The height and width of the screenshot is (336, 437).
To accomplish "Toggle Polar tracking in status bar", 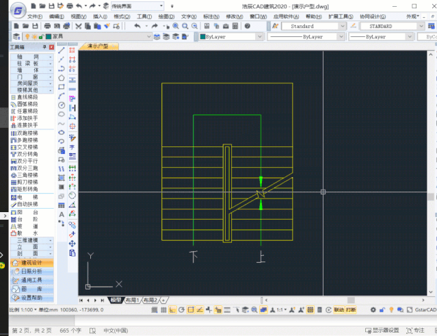I will pos(181,310).
